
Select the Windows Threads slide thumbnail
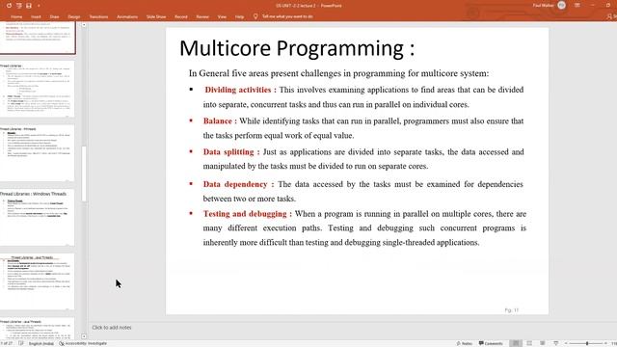[37, 218]
